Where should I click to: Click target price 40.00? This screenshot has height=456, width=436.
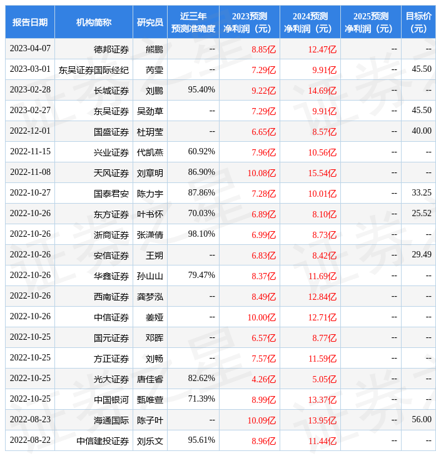click(x=422, y=131)
